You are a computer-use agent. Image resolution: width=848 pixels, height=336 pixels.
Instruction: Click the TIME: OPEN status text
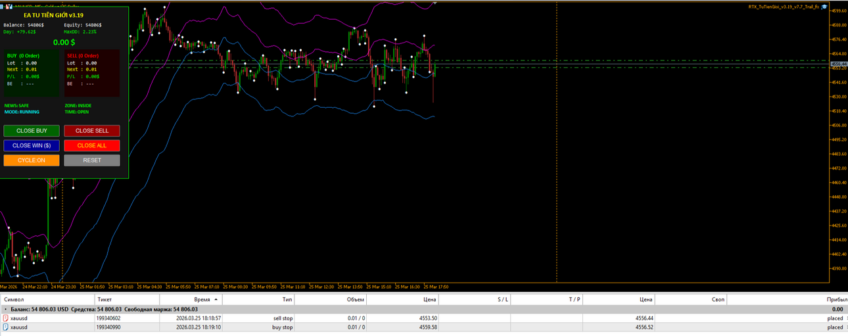click(x=76, y=112)
